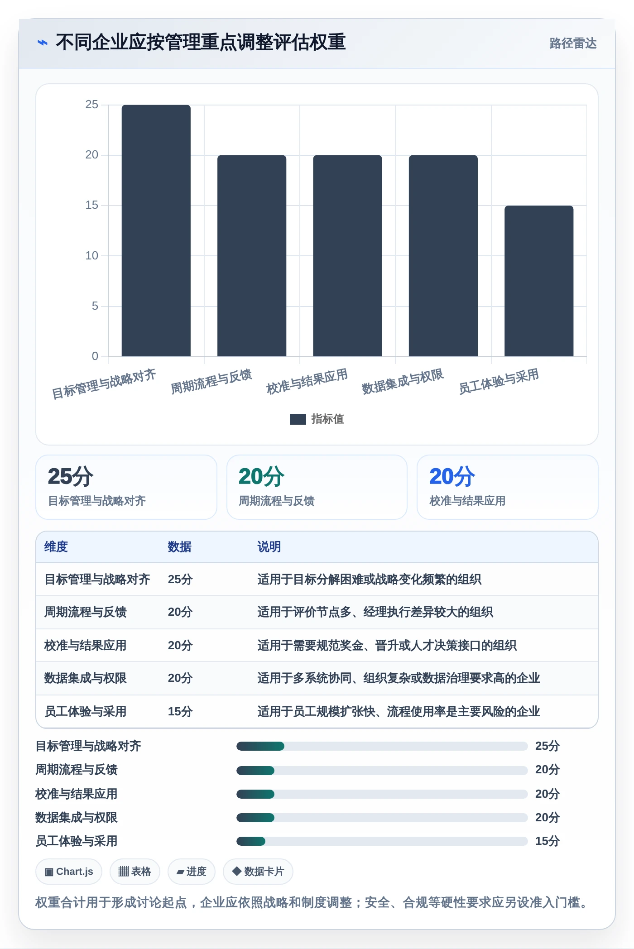Viewport: 634px width, 949px height.
Task: Click the title 不同企业应按管理重点调整评估权重
Action: coord(201,42)
